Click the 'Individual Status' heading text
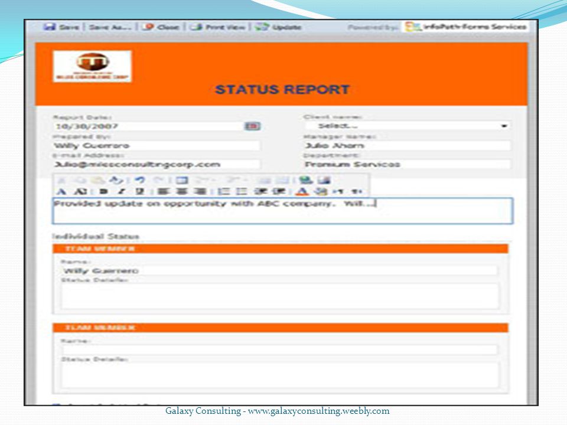The image size is (567, 425). point(96,236)
